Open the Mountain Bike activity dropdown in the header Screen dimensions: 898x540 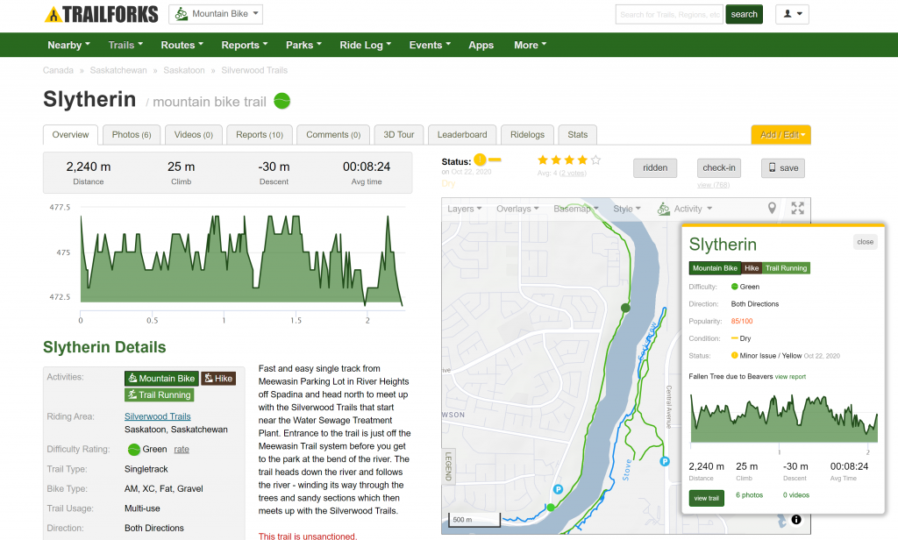click(x=216, y=14)
